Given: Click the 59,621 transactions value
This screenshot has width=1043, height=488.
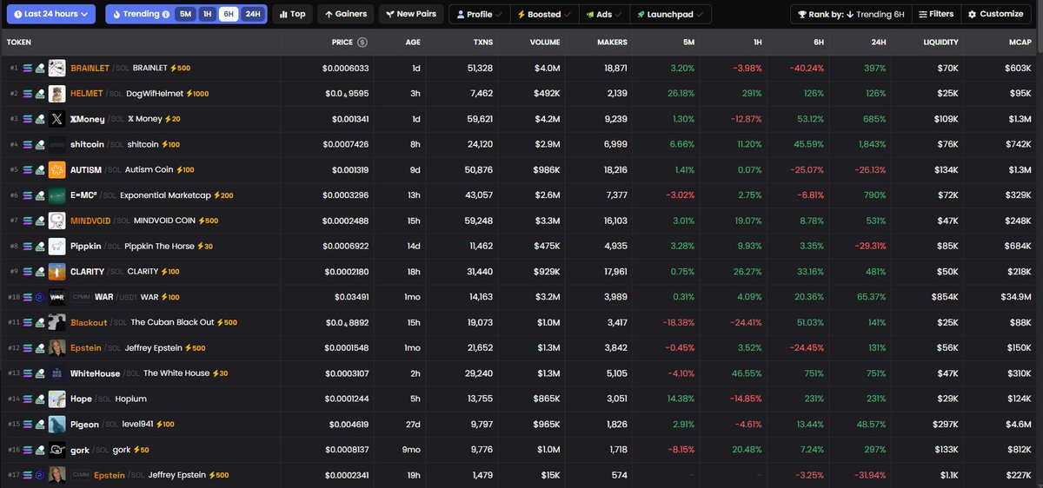Looking at the screenshot, I should [479, 119].
